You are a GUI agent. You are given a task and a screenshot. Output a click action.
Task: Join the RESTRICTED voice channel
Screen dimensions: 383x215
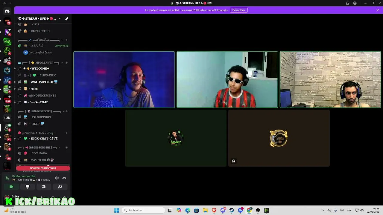(43, 31)
